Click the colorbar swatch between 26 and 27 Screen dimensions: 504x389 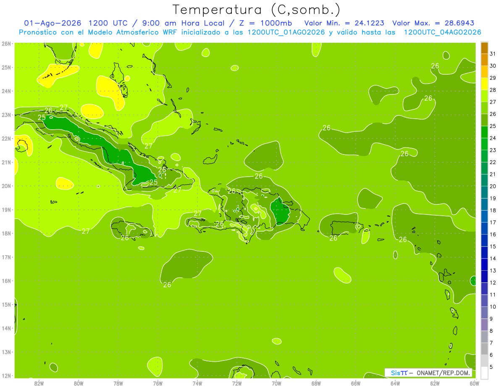(484, 108)
